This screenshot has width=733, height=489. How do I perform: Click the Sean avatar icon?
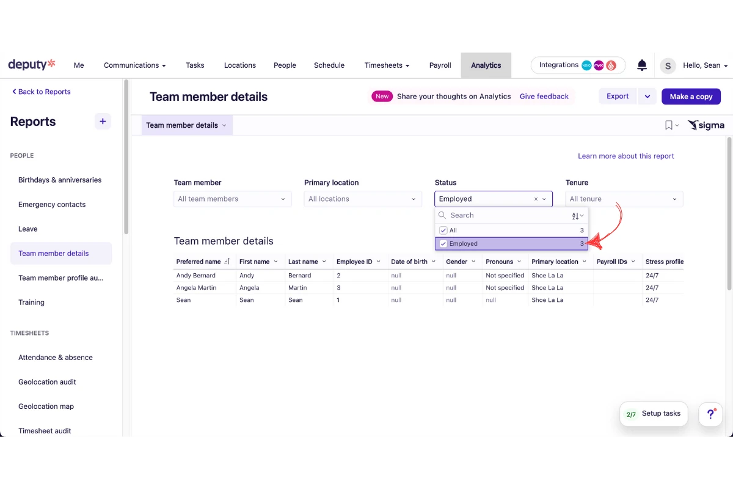pyautogui.click(x=668, y=65)
